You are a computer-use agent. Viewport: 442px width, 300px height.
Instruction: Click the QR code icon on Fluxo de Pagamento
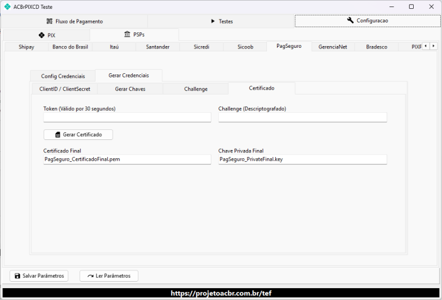50,21
